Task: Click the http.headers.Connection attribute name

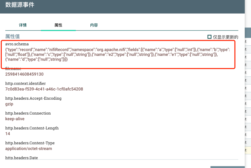Action: click(x=28, y=113)
